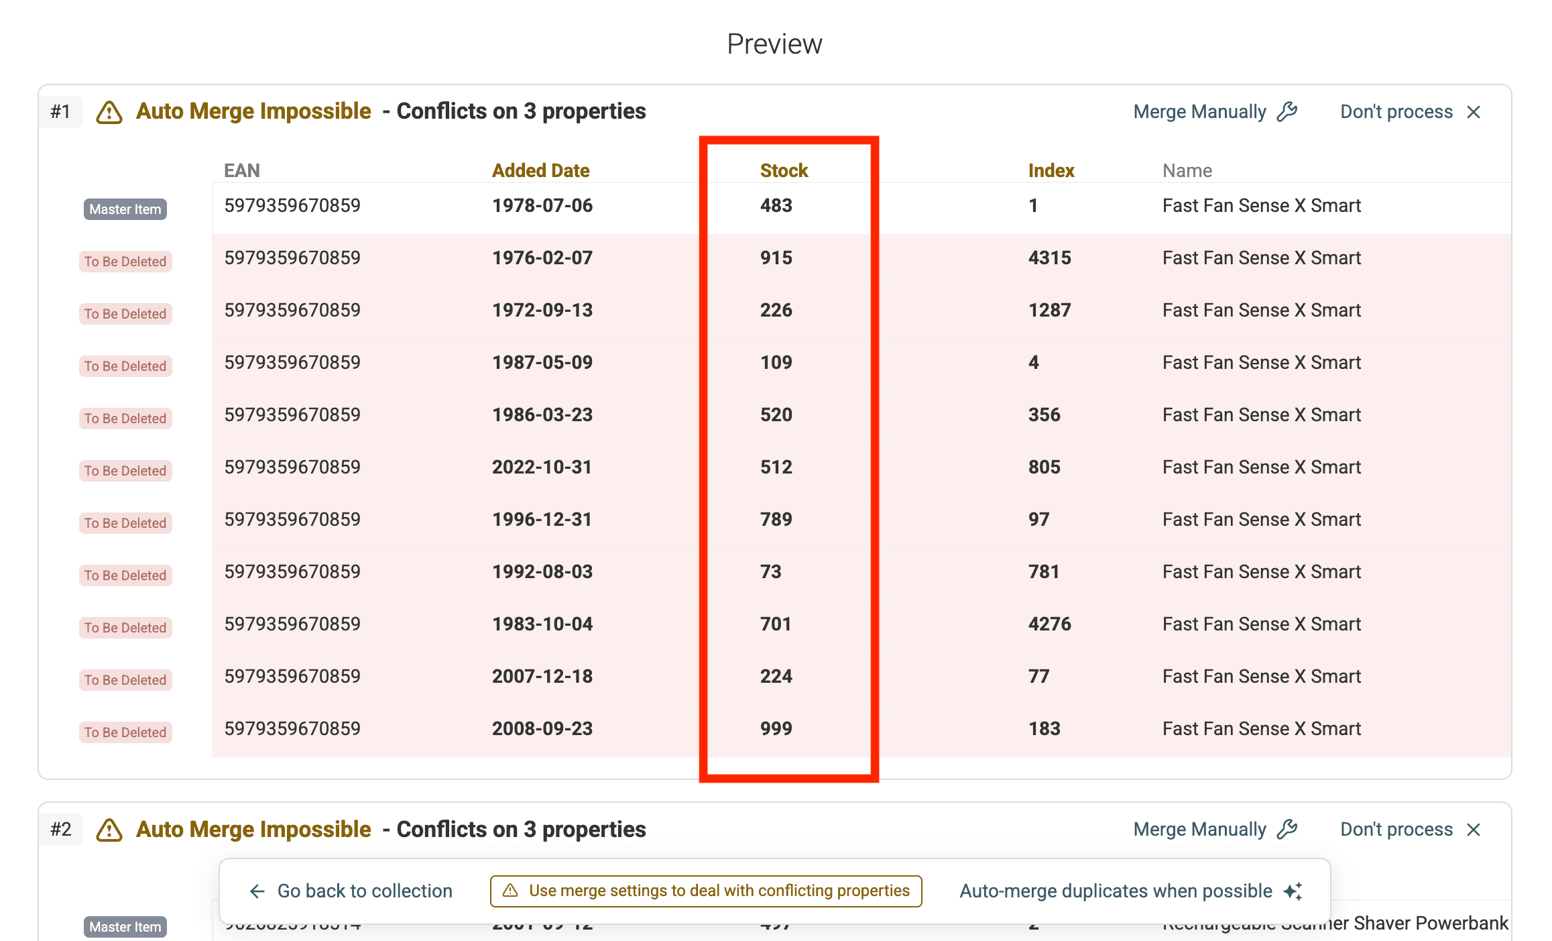1552x941 pixels.
Task: Choose Don't process for group #2
Action: [1411, 829]
